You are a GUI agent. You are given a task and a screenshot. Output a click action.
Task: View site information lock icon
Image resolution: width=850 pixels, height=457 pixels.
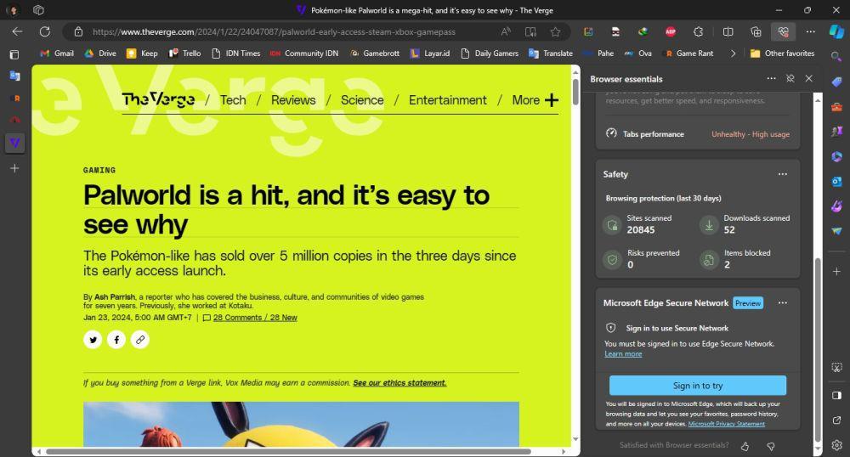(78, 32)
